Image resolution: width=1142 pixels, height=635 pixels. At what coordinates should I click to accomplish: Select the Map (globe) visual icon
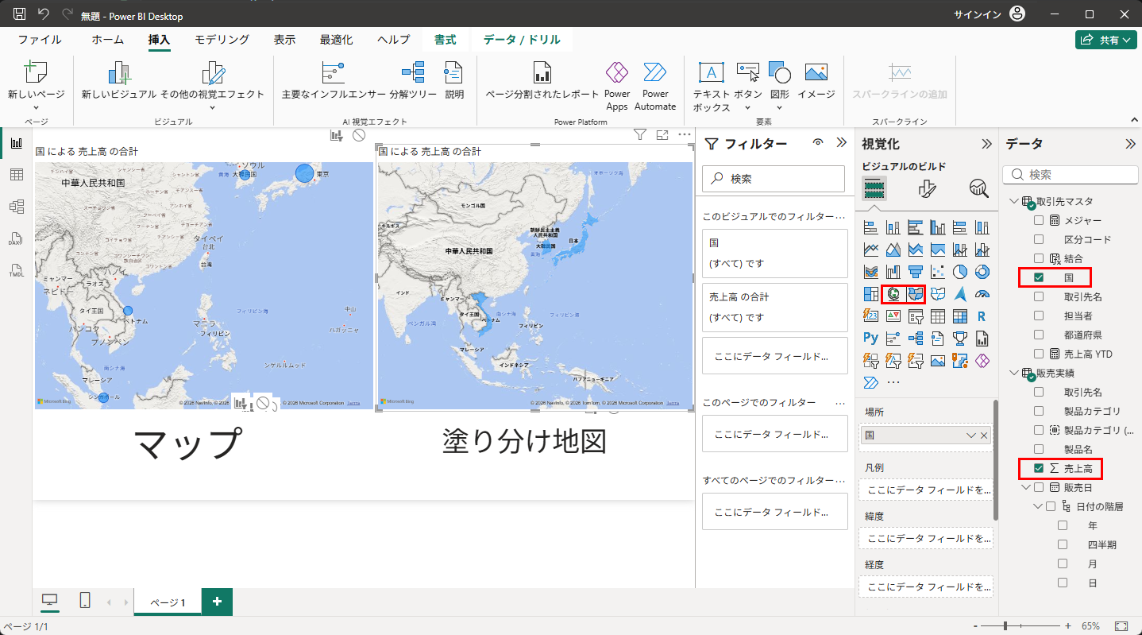[893, 294]
